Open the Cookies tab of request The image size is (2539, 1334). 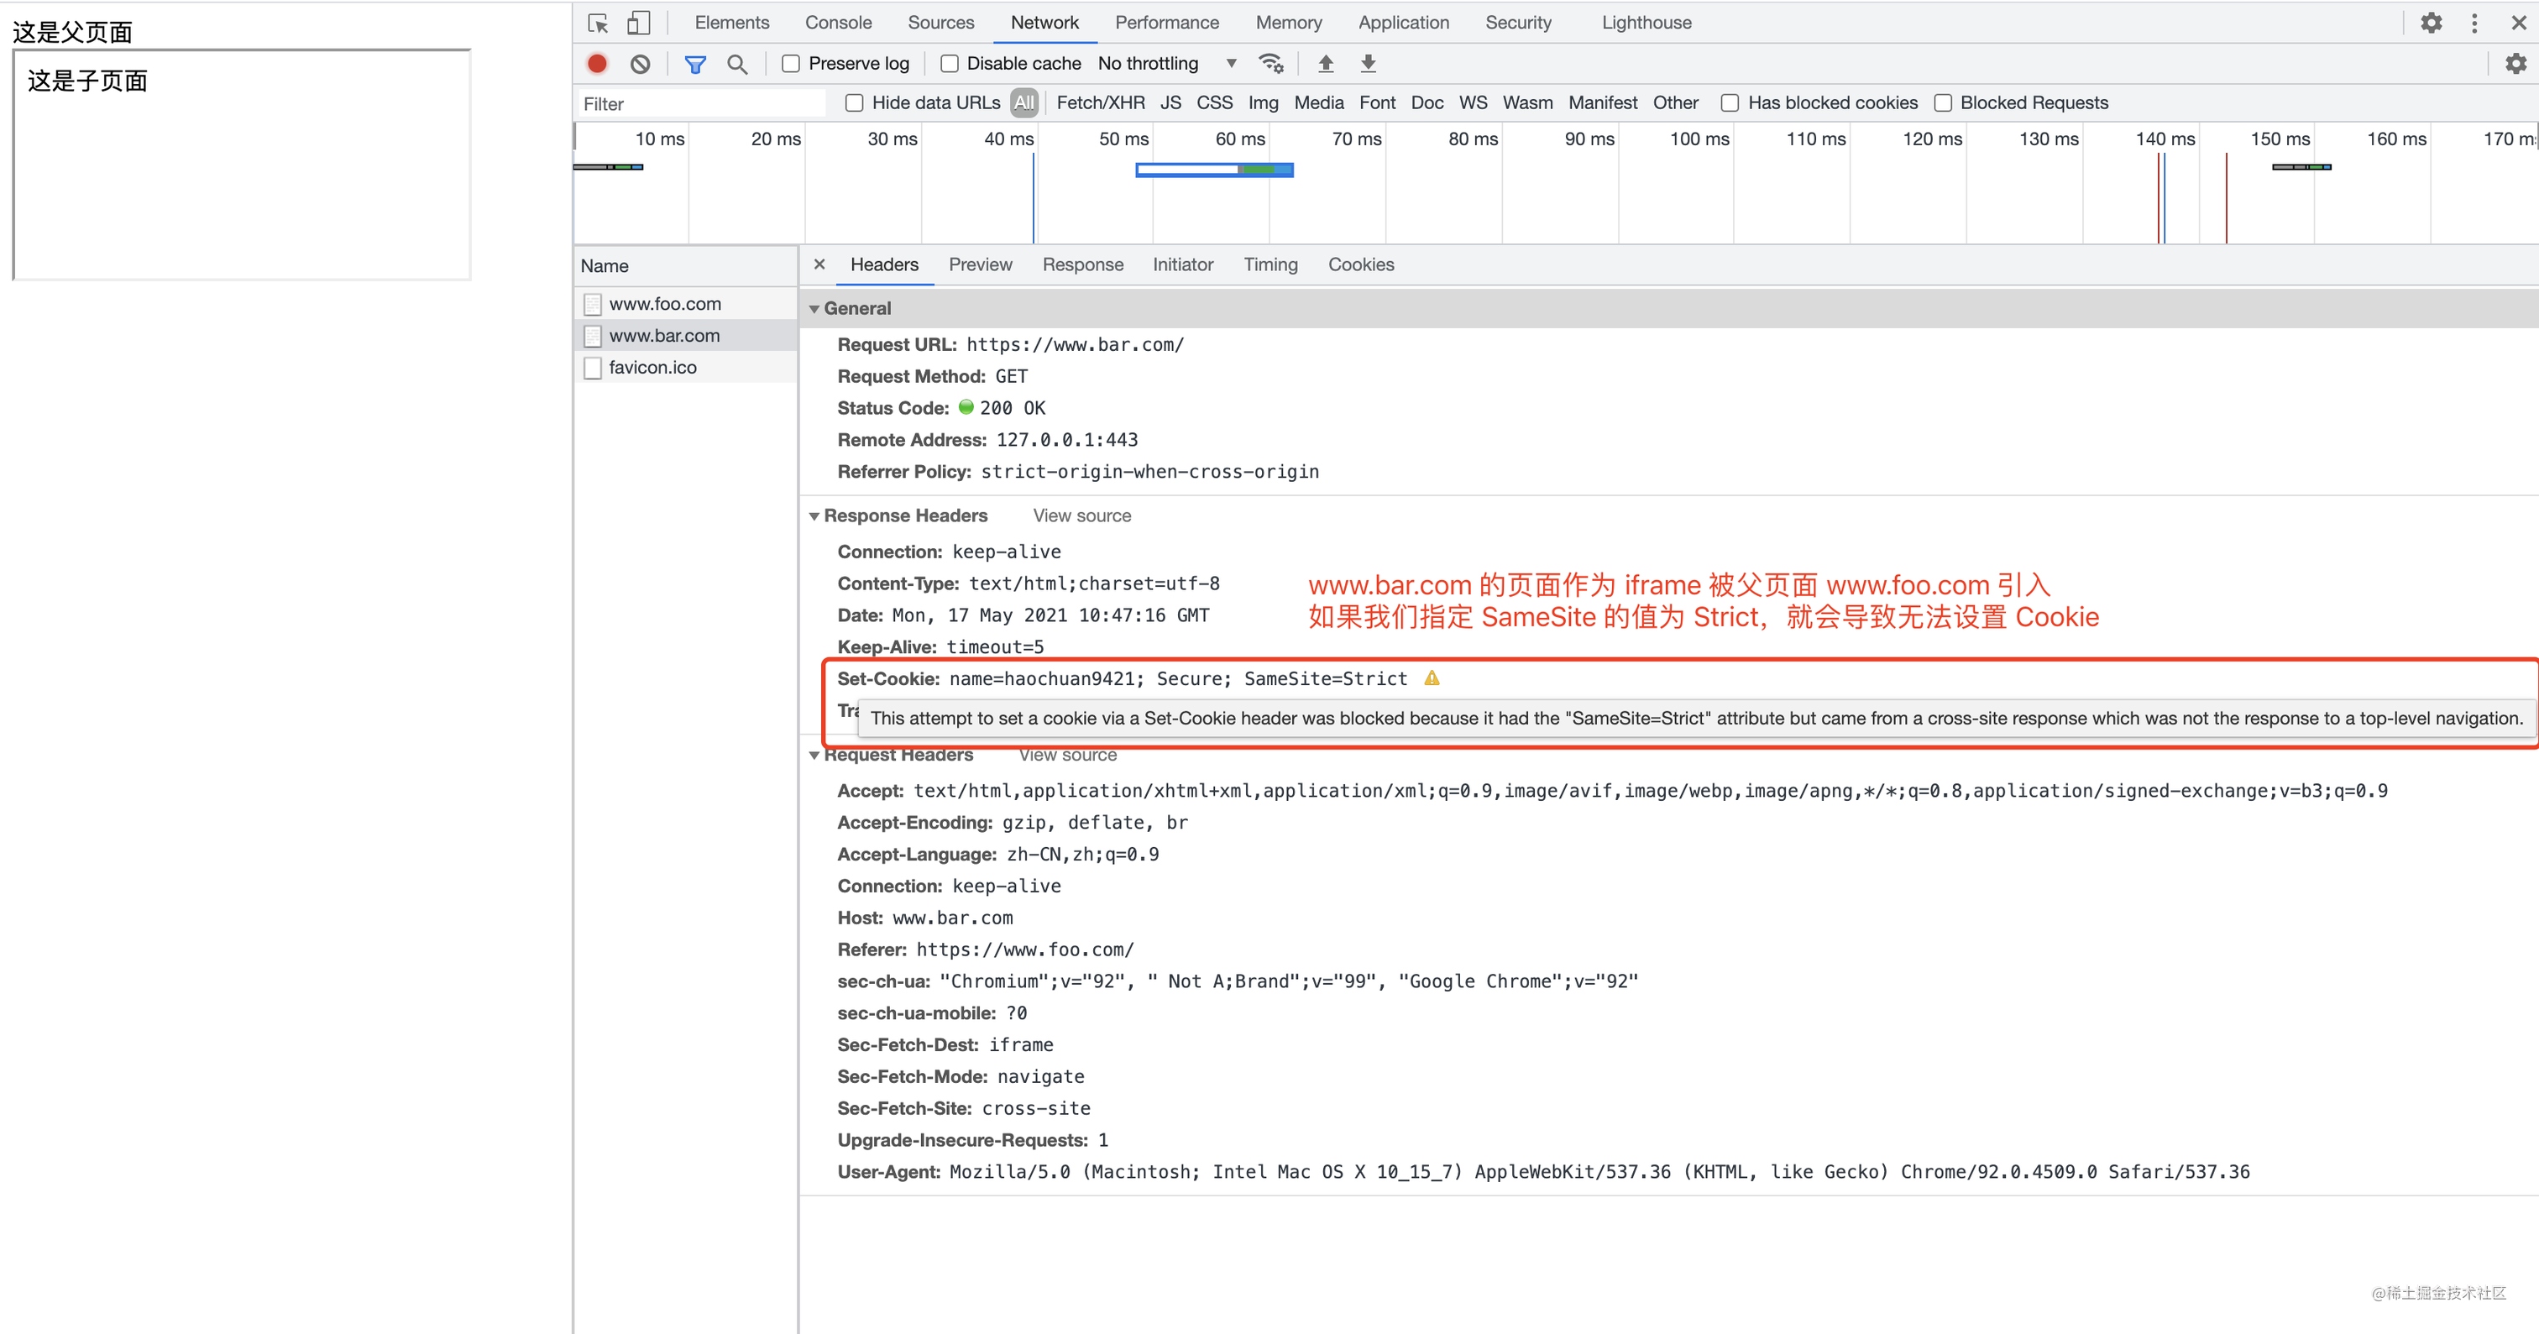coord(1360,265)
